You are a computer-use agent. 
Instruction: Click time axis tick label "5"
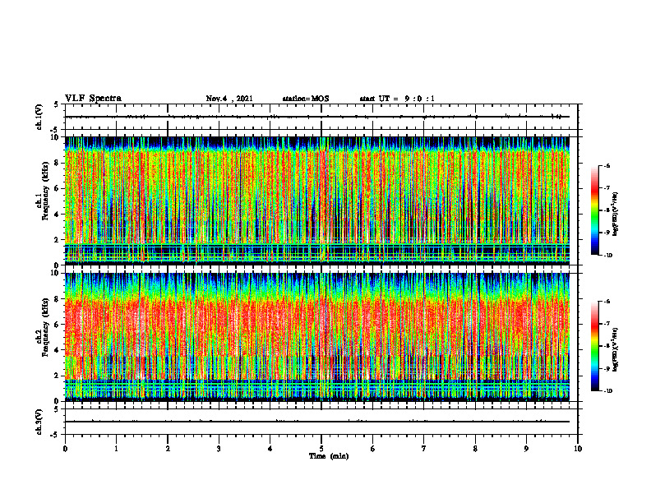pos(321,449)
